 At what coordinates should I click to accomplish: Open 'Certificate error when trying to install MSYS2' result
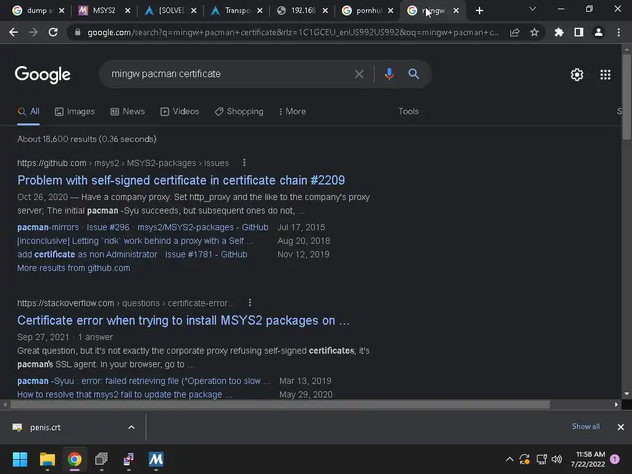click(x=183, y=320)
